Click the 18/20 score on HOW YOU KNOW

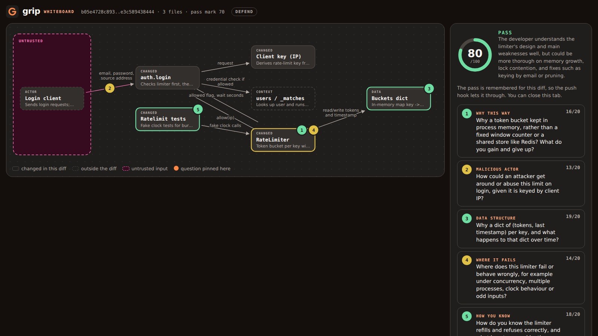(x=573, y=314)
